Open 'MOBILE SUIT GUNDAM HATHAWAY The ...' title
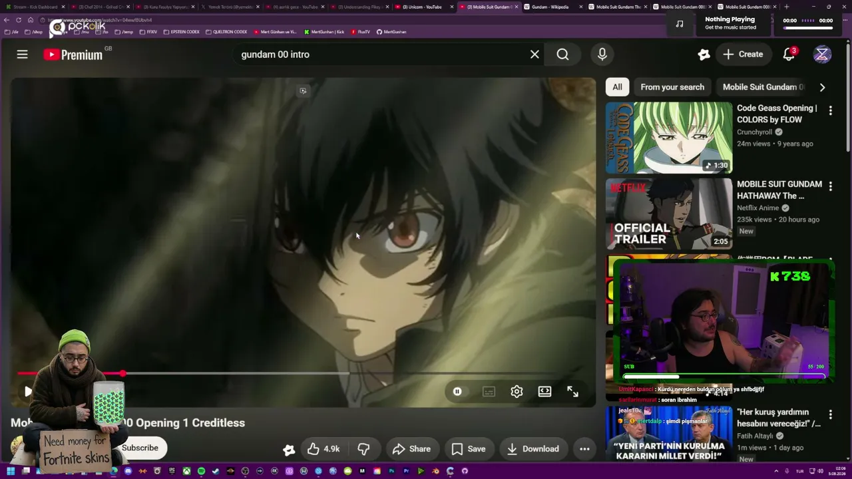This screenshot has height=479, width=852. [779, 190]
